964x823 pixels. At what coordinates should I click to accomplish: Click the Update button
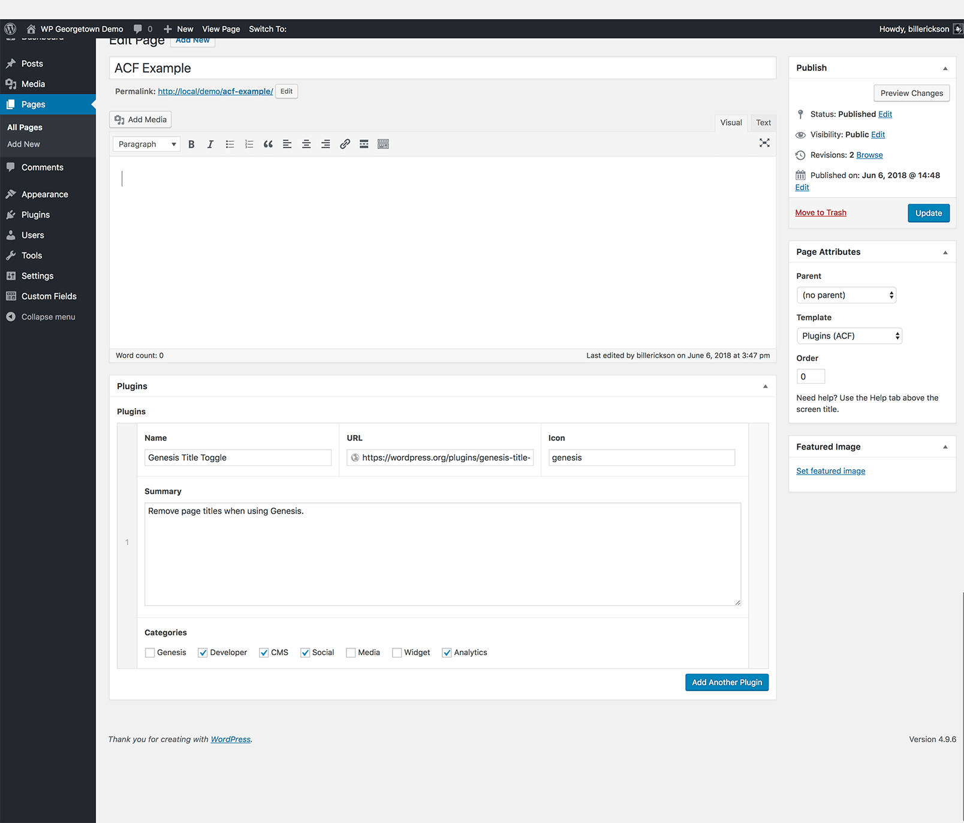(929, 213)
